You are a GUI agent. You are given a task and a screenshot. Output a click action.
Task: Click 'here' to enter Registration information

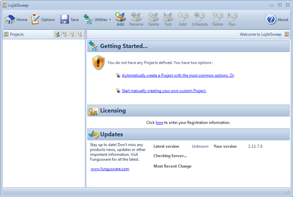click(159, 123)
